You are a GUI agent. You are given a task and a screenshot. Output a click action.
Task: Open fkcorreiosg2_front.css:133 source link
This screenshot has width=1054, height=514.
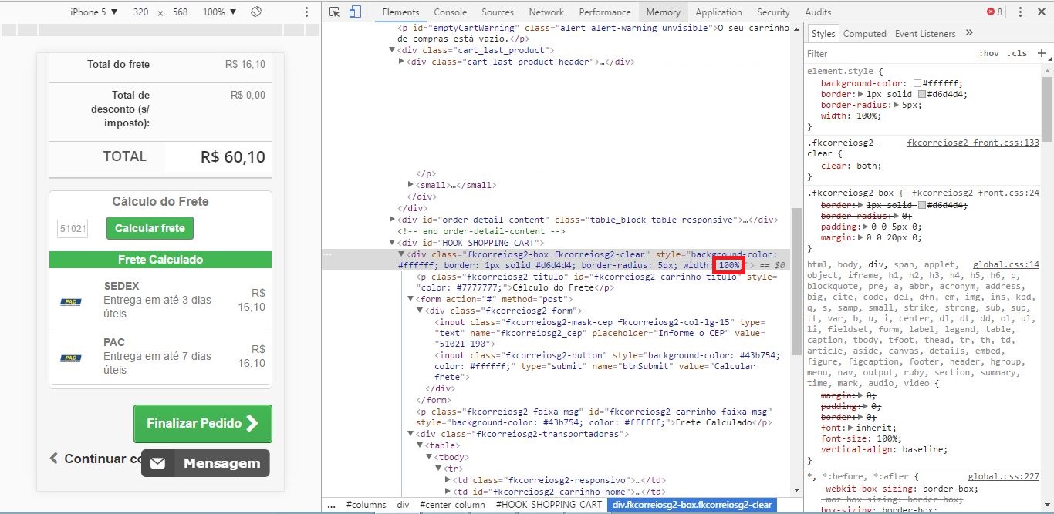click(x=973, y=143)
